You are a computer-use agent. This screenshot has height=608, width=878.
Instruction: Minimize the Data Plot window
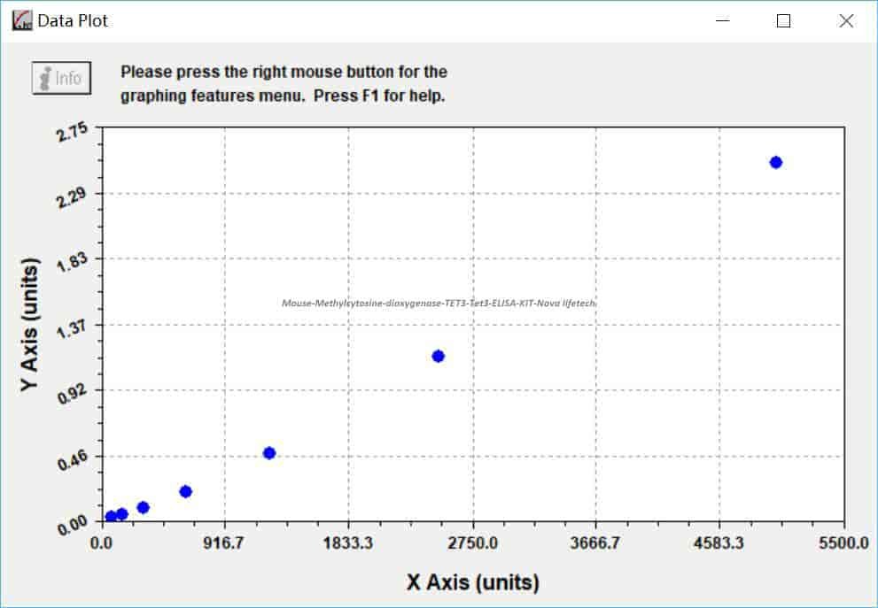(723, 20)
